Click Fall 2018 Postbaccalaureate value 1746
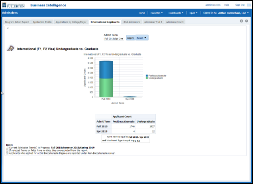 (x=132, y=127)
